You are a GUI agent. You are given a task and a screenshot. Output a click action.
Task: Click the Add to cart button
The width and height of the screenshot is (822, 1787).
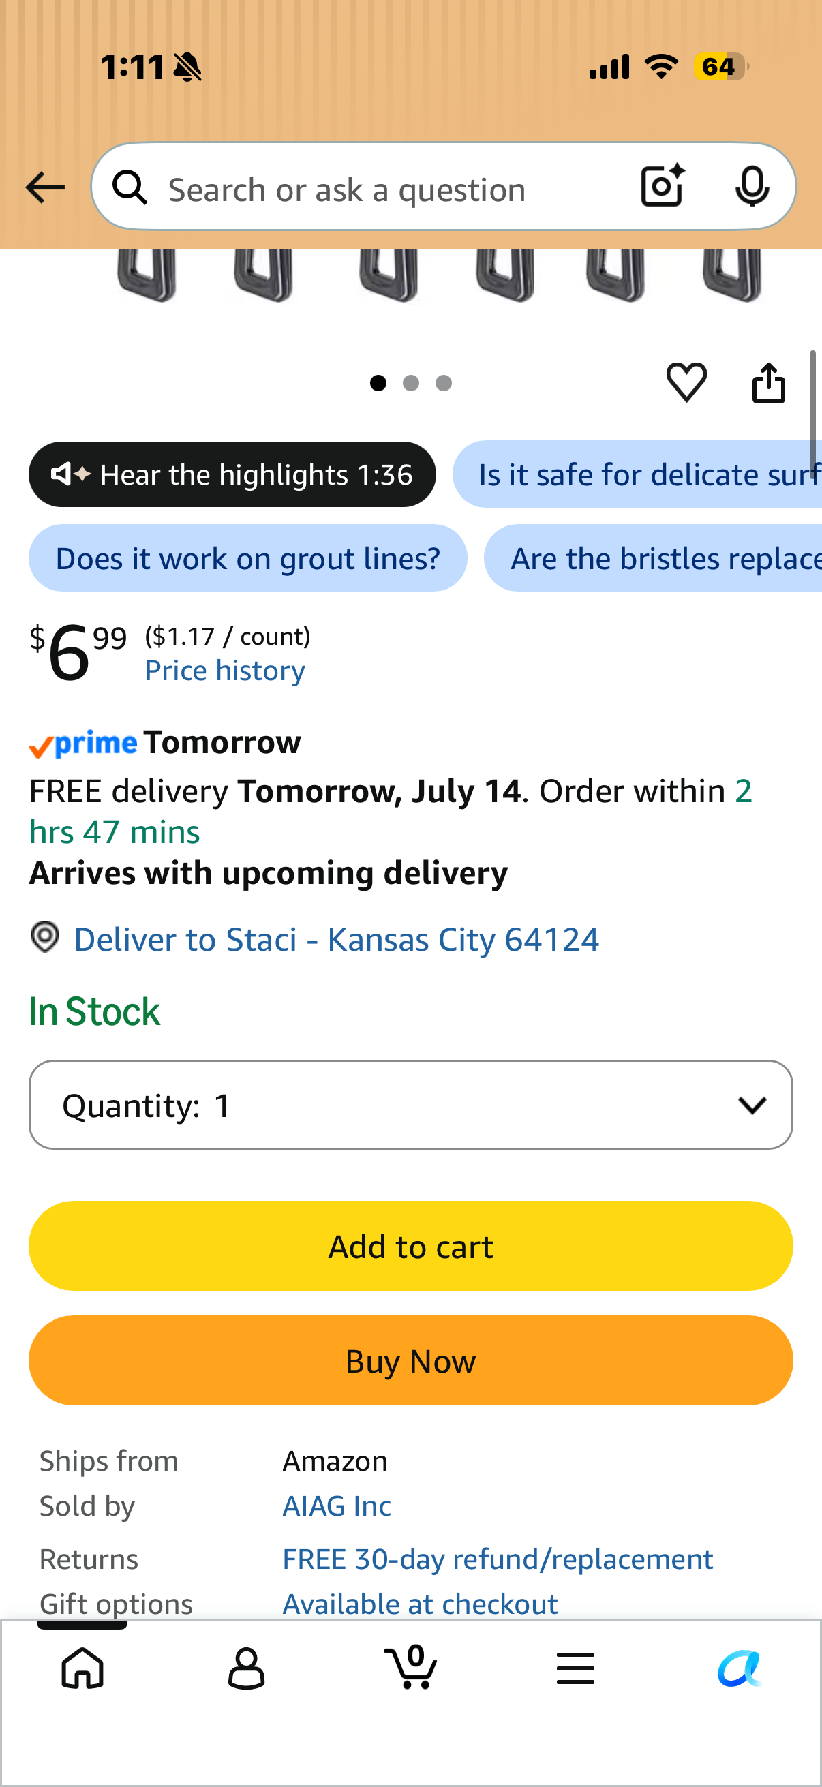tap(410, 1246)
